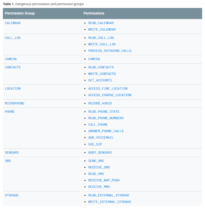Click the READ_CALENDAR permission link
Viewport: 205px width, 213px height.
(x=101, y=23)
